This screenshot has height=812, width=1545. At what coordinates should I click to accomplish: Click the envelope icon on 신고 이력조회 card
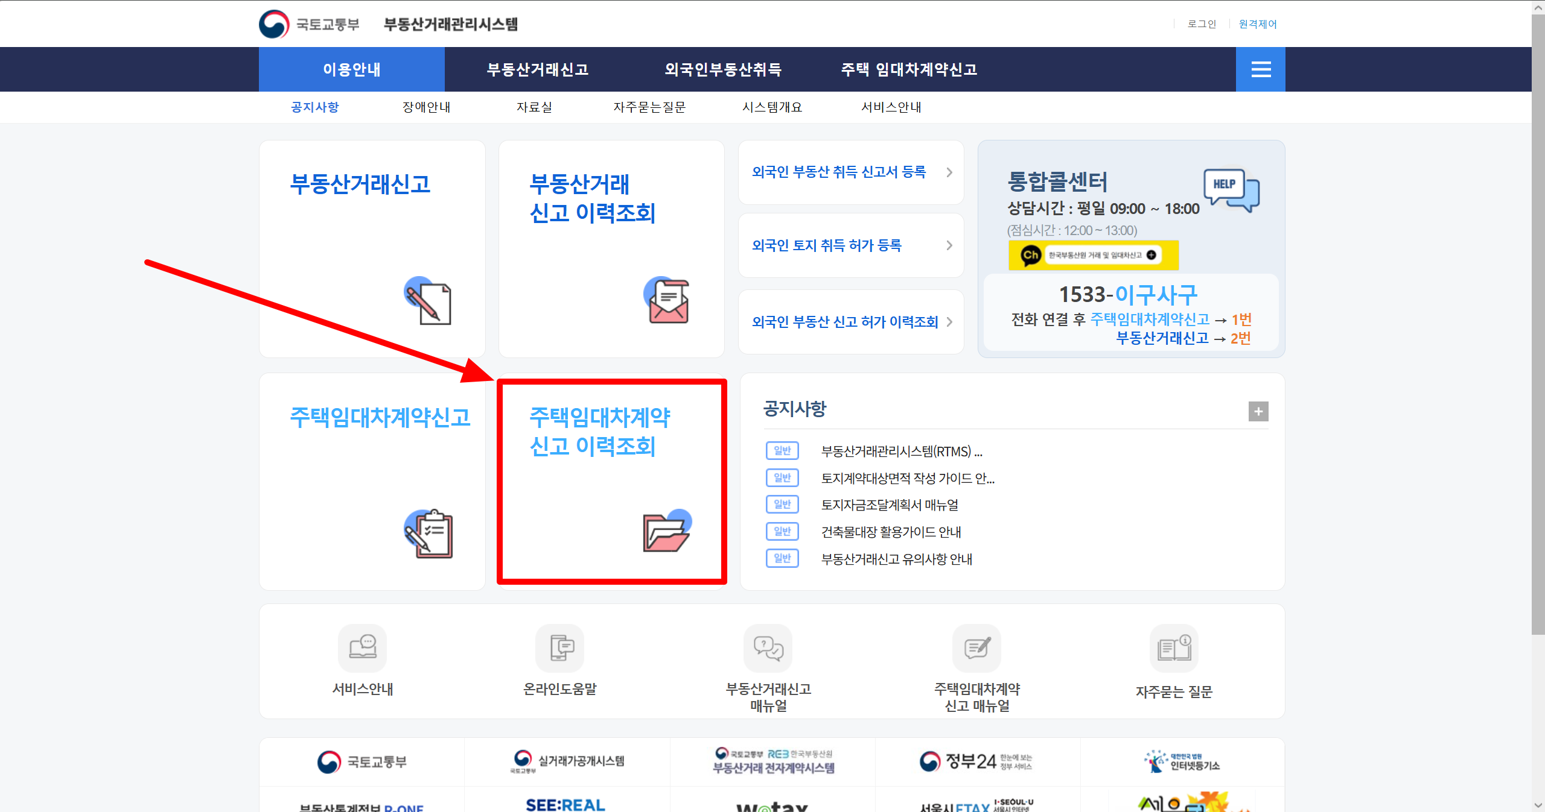(667, 300)
